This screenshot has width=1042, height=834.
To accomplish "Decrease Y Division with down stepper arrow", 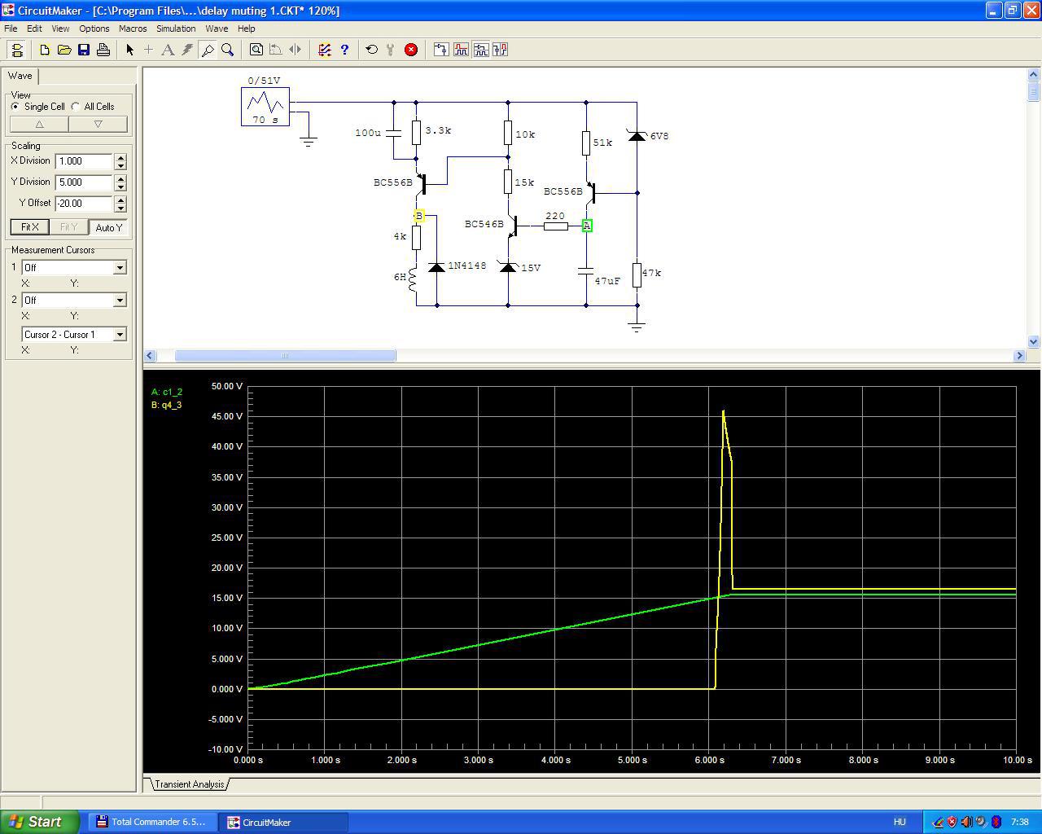I will click(120, 187).
